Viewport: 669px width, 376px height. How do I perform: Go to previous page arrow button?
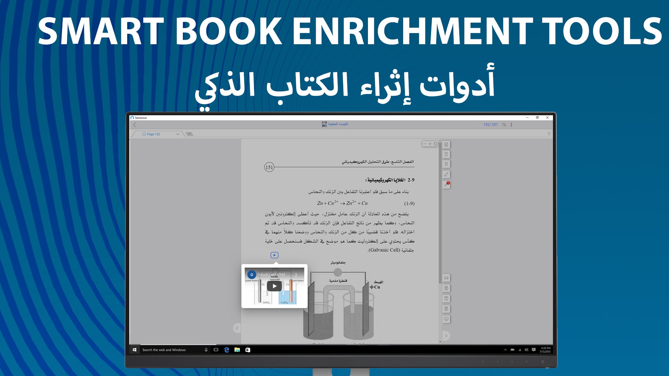[237, 328]
